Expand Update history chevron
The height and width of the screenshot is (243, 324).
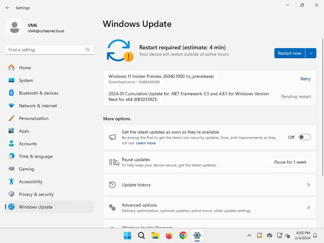point(308,185)
